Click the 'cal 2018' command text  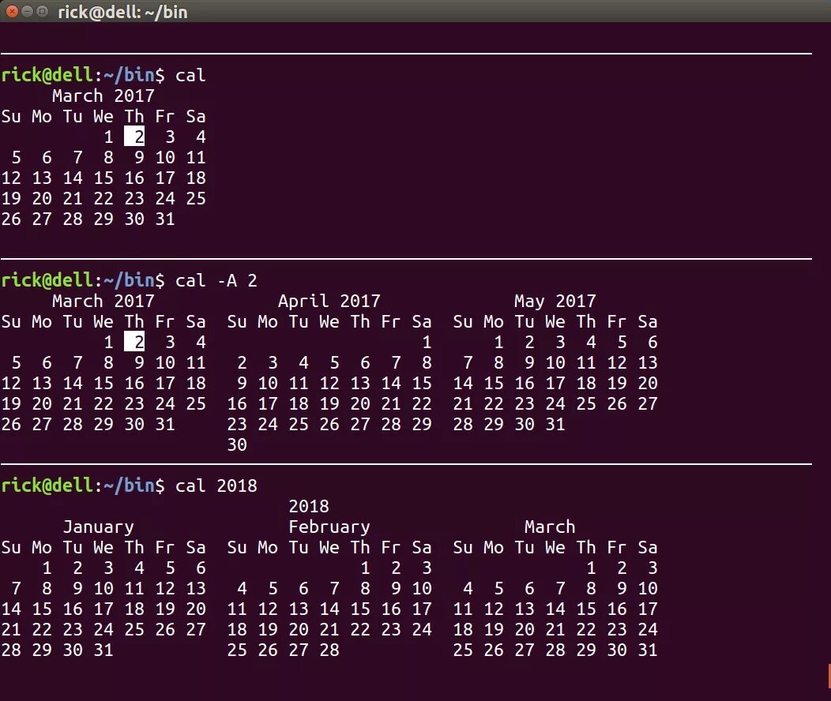(216, 485)
